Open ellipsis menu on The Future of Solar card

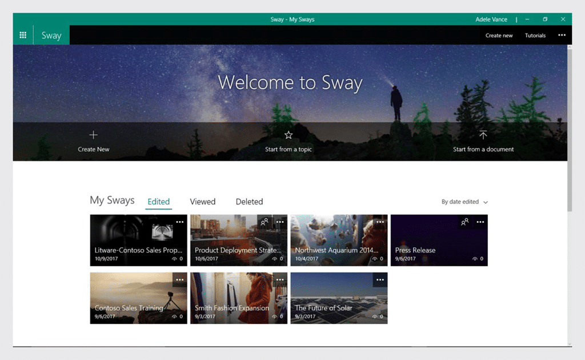(x=380, y=280)
